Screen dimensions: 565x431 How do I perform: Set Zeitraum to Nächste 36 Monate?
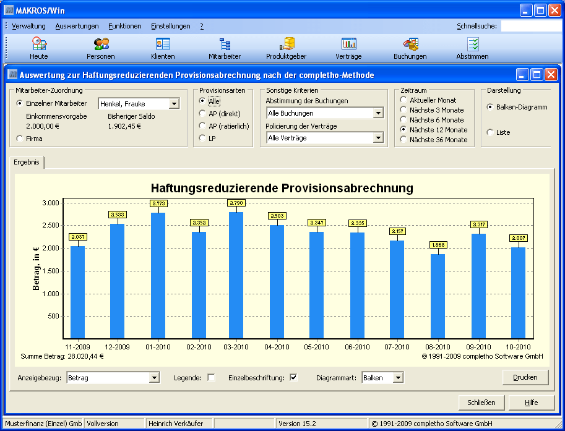[x=403, y=139]
